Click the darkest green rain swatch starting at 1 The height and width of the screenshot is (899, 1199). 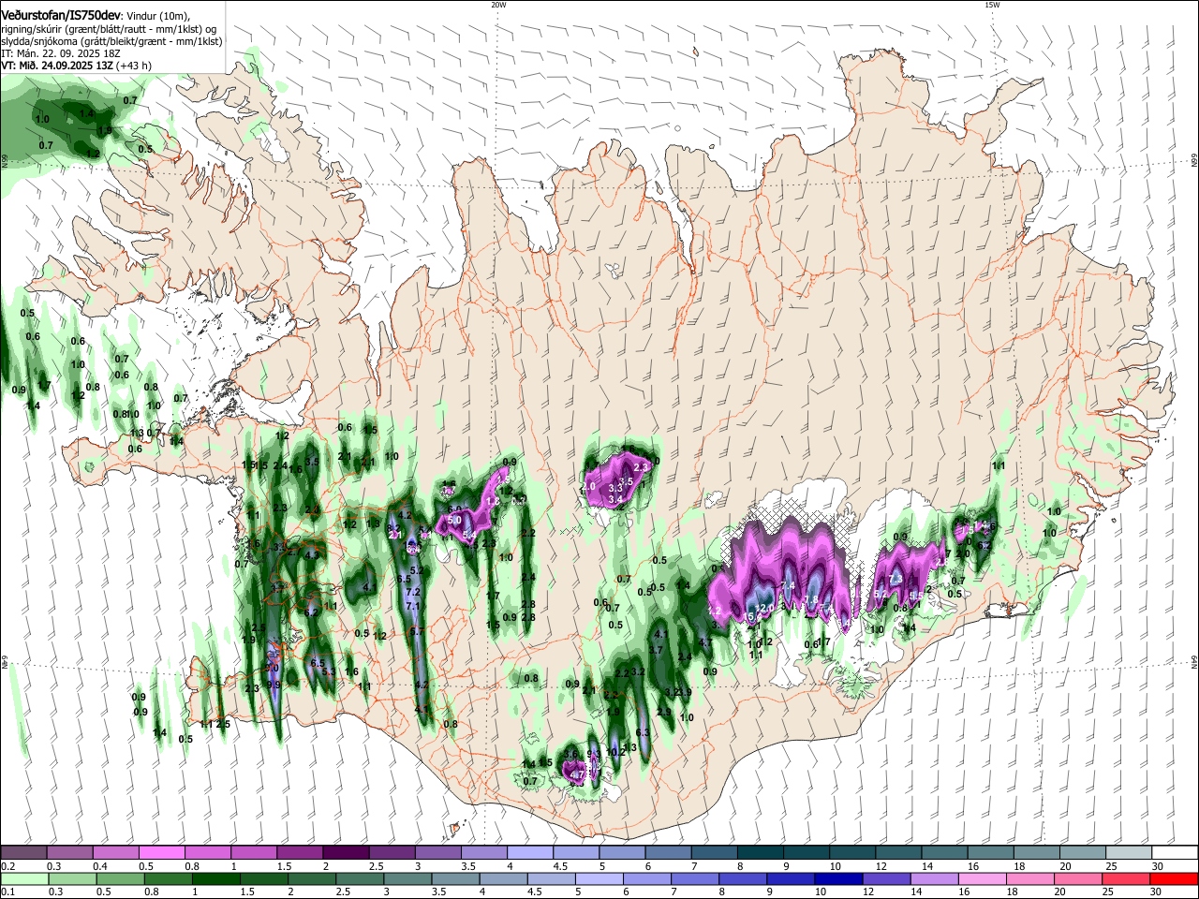click(215, 878)
